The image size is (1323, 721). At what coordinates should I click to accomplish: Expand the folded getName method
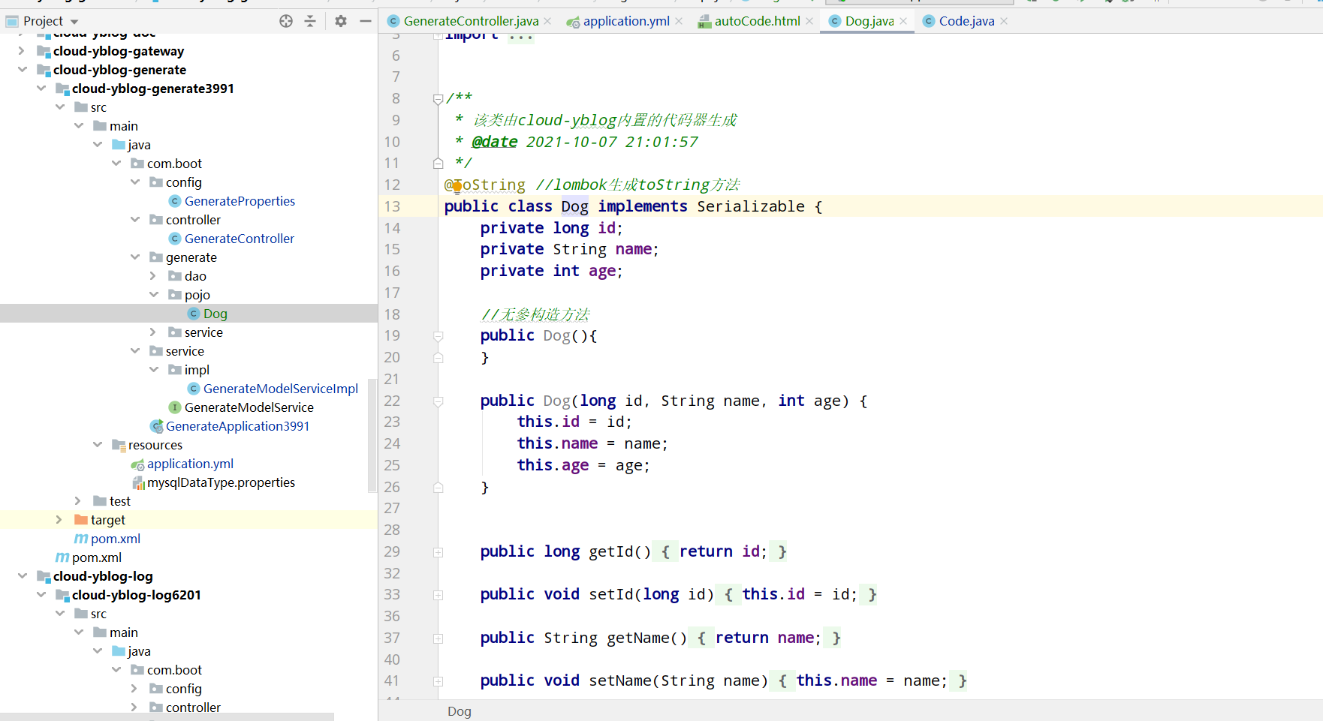[x=438, y=638]
